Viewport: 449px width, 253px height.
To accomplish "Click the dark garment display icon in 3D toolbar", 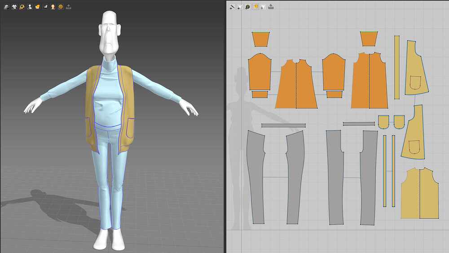I will [x=6, y=7].
